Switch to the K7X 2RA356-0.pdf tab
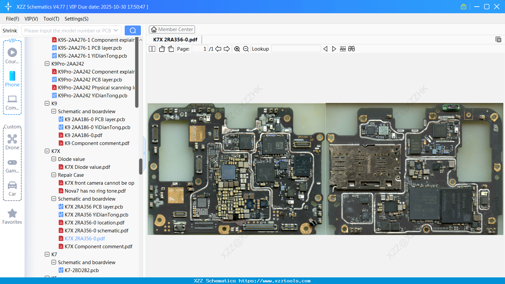Viewport: 505px width, 284px height. pyautogui.click(x=175, y=39)
